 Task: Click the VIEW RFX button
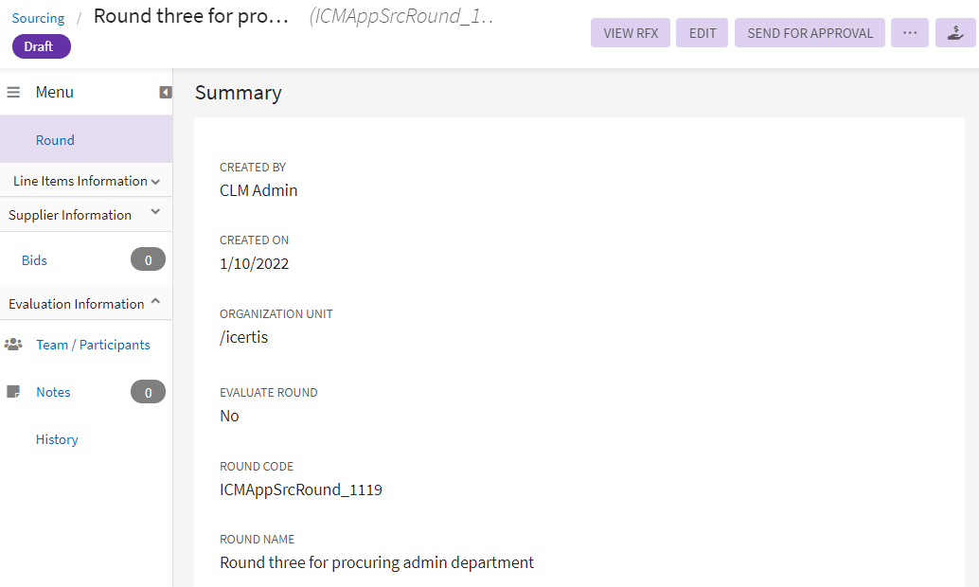631,33
